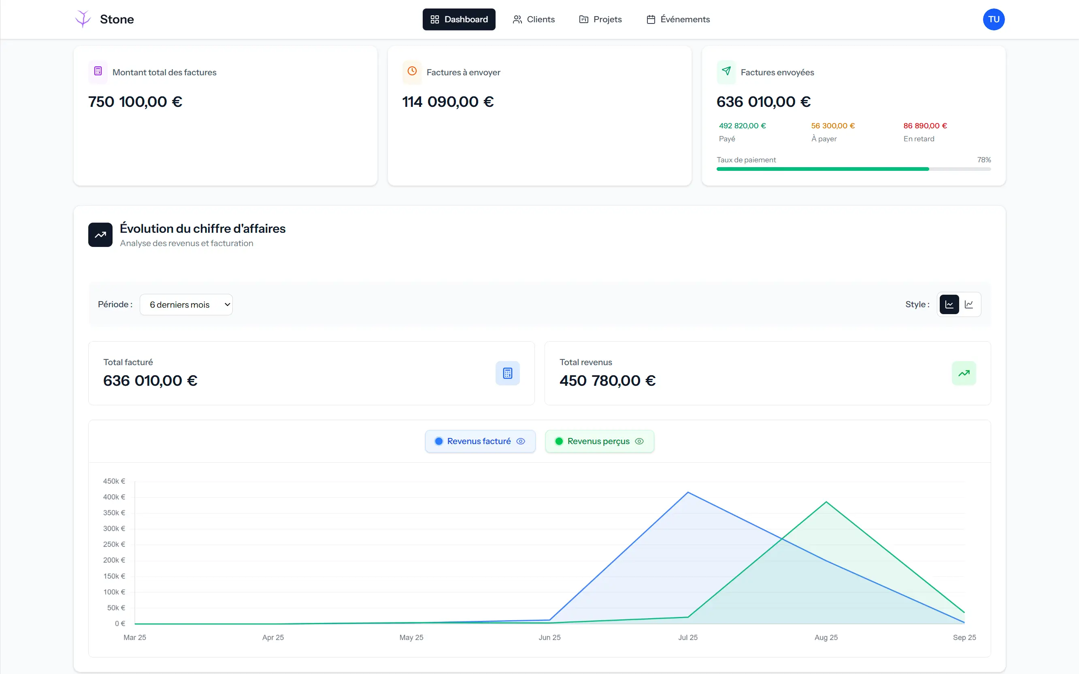Click the green trend icon in Total revenus
This screenshot has height=674, width=1079.
964,373
